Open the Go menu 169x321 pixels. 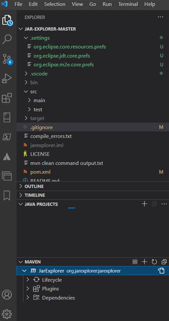(93, 4)
